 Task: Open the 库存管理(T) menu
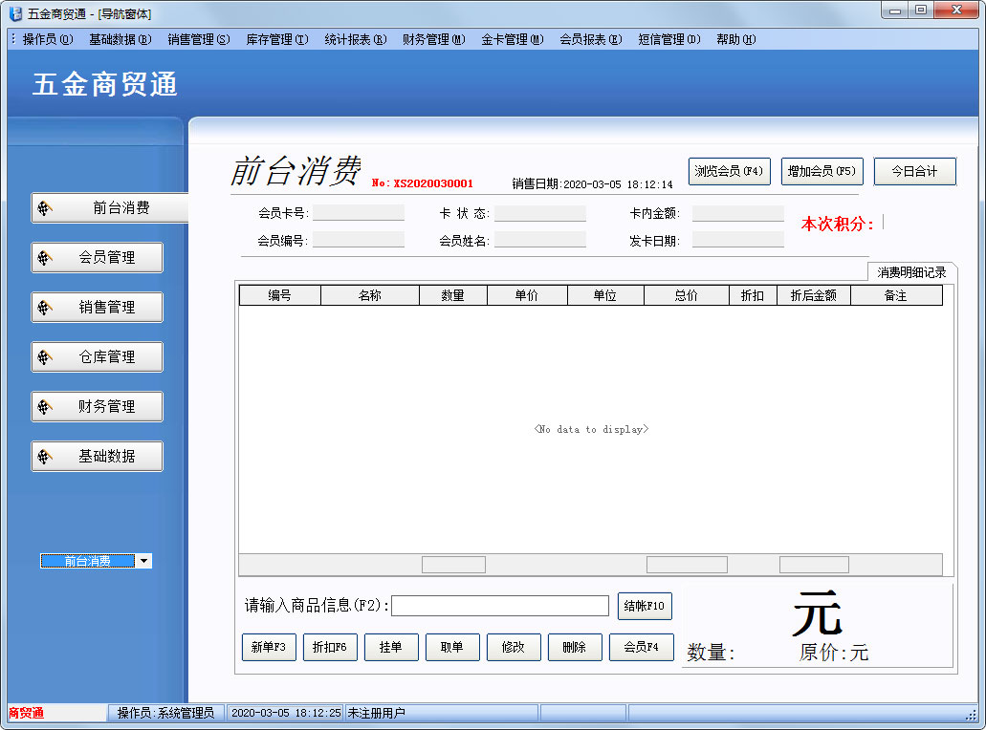tap(277, 39)
